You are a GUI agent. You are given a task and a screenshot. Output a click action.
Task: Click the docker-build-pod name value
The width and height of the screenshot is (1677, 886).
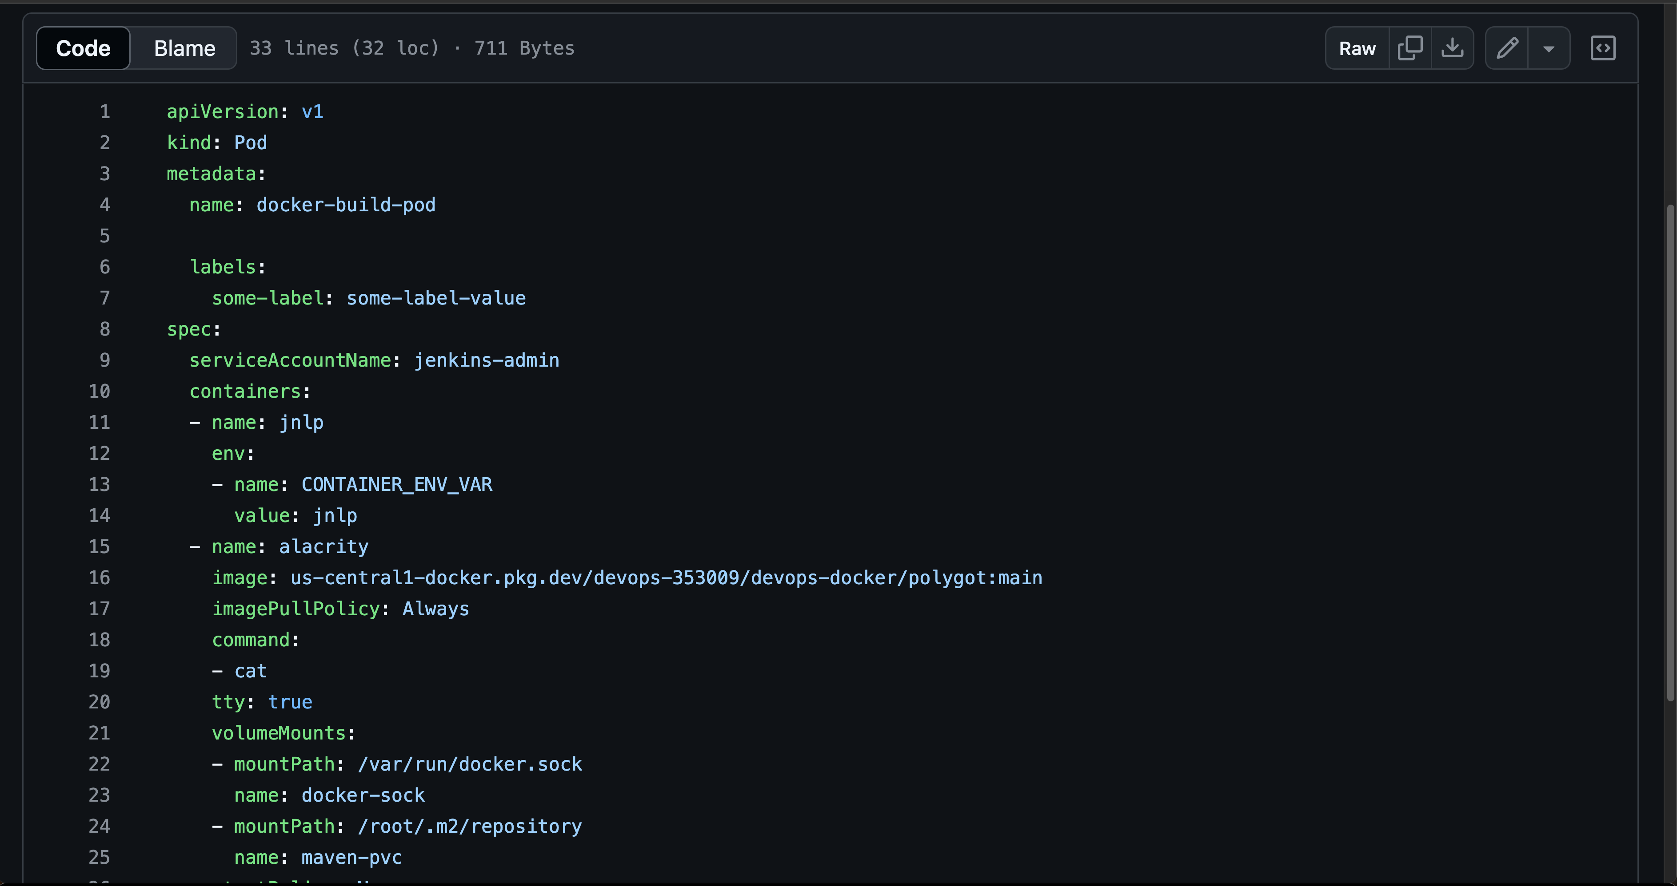click(x=346, y=205)
